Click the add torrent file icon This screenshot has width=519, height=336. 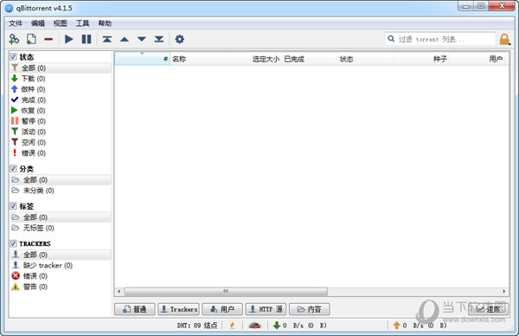(31, 39)
